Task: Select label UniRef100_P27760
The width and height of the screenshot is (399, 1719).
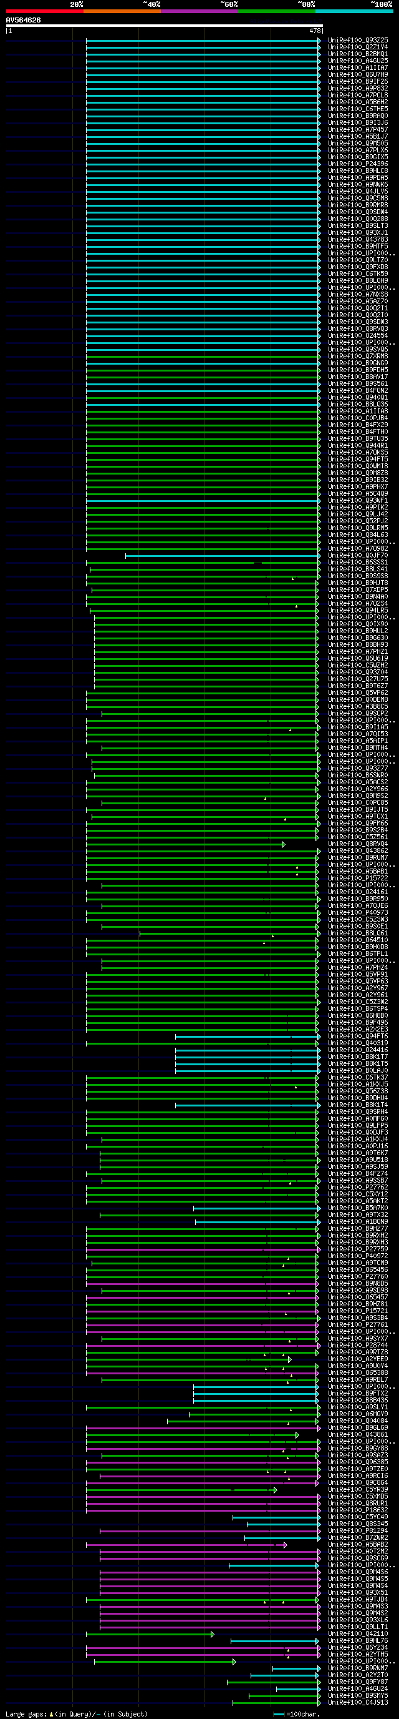Action: pos(358,1276)
